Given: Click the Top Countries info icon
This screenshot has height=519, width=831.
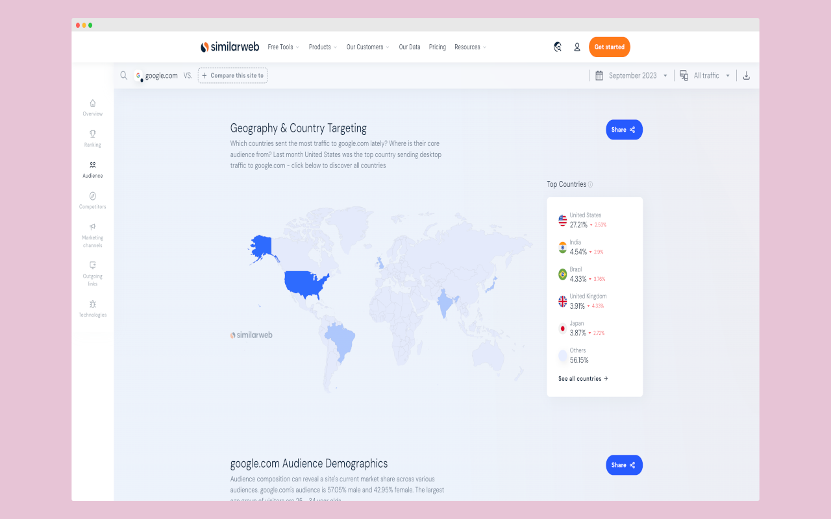Looking at the screenshot, I should (590, 184).
